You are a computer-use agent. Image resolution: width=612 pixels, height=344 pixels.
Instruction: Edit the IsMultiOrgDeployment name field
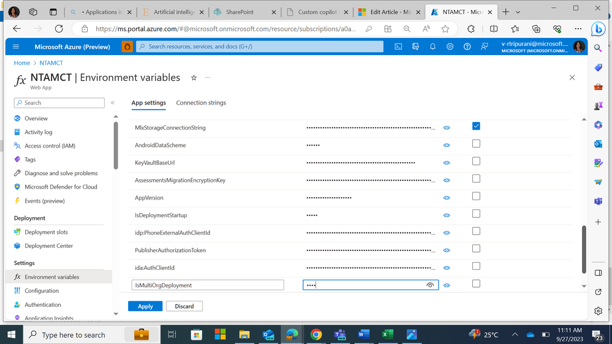(x=208, y=285)
